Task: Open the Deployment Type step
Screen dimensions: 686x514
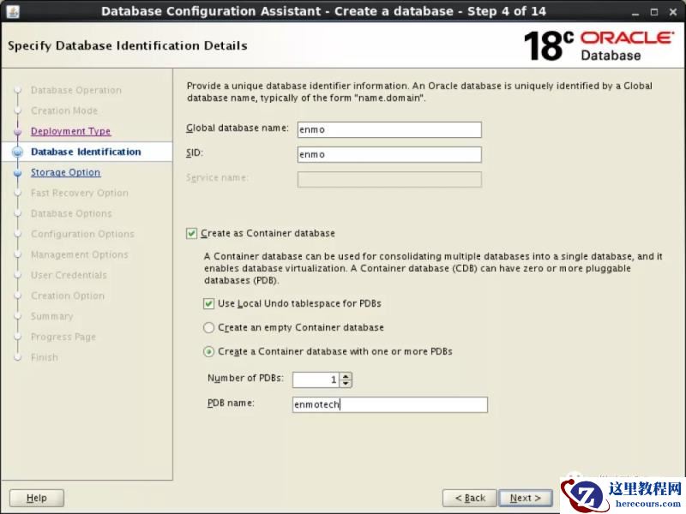Action: point(70,131)
